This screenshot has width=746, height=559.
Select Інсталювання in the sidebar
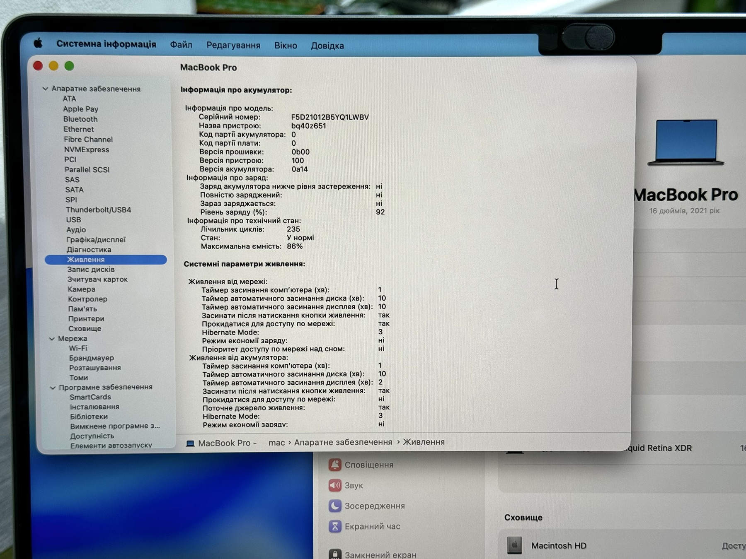(94, 407)
